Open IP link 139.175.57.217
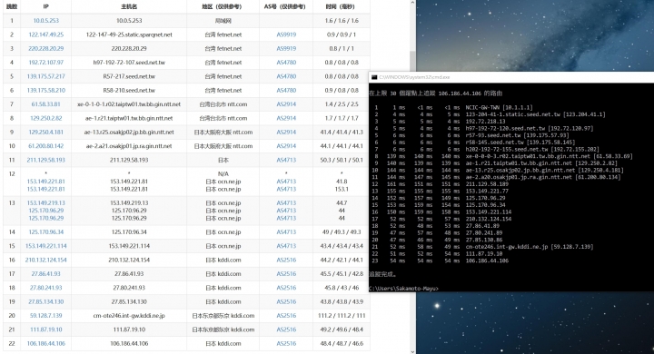Image resolution: width=654 pixels, height=354 pixels. point(46,76)
